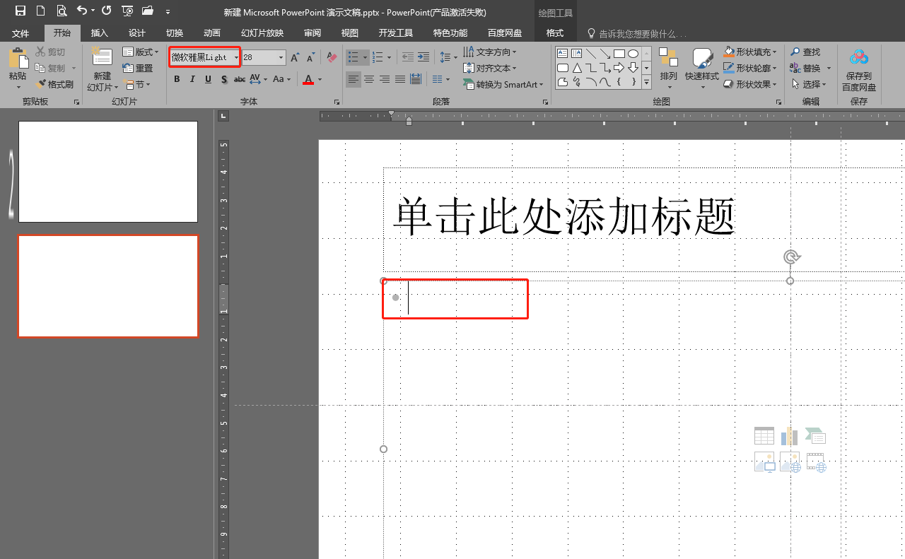
Task: Open file folder icon in quick access
Action: point(148,11)
